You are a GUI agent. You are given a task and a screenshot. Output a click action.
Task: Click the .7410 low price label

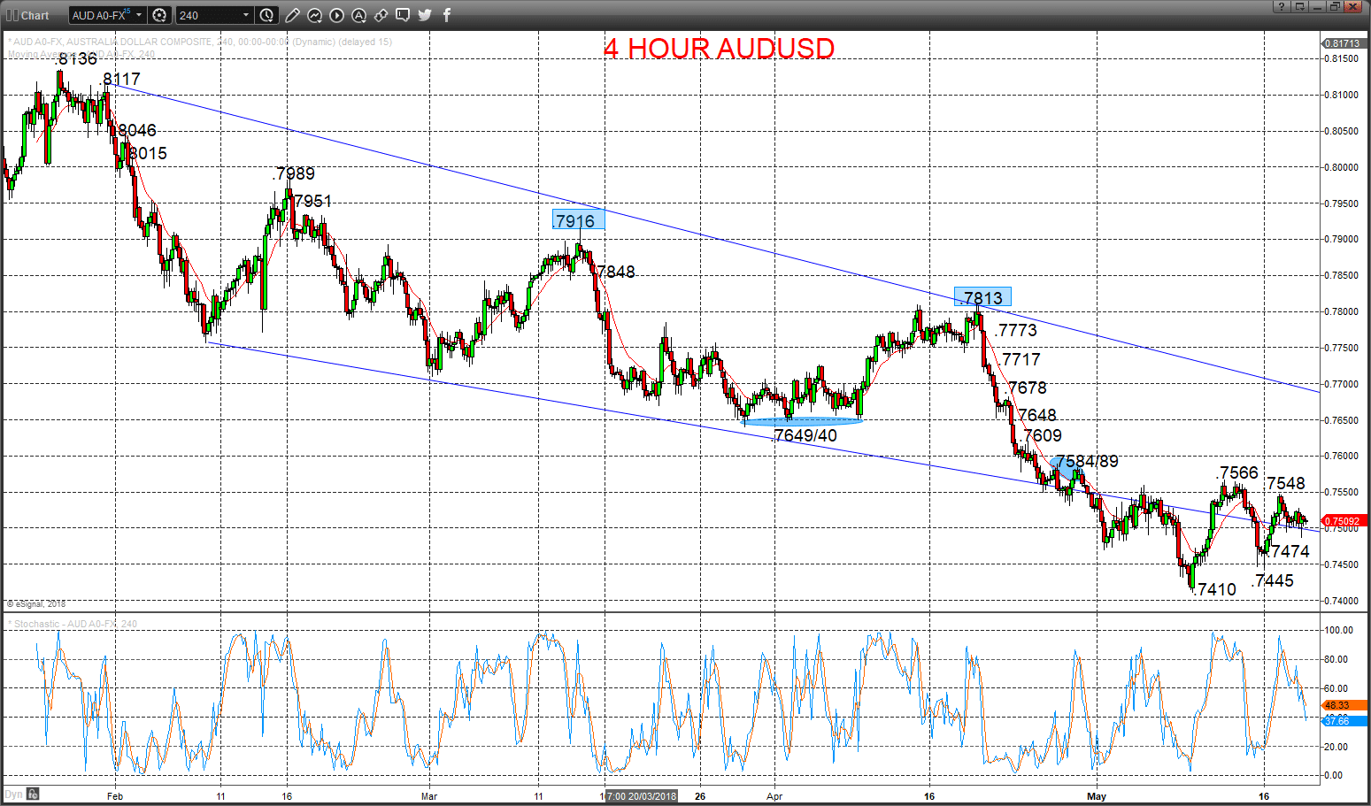tap(1214, 589)
